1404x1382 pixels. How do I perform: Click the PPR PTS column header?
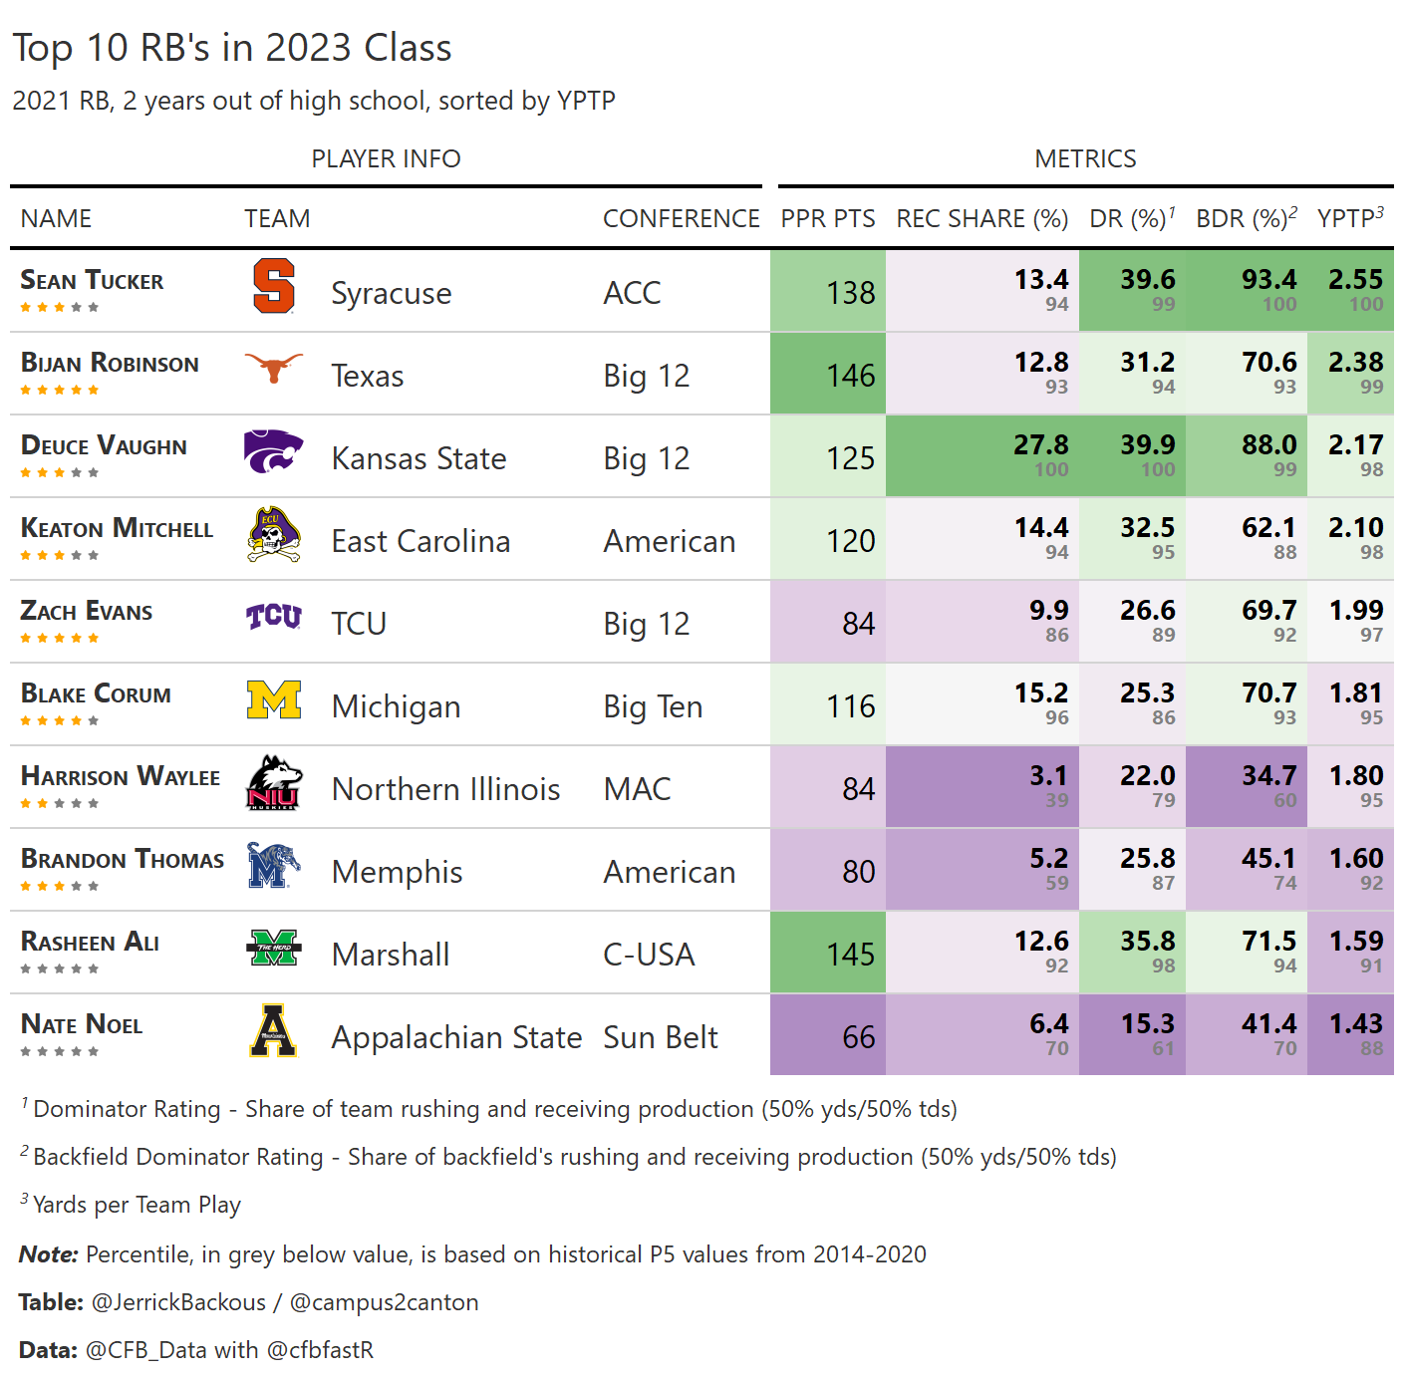828,218
